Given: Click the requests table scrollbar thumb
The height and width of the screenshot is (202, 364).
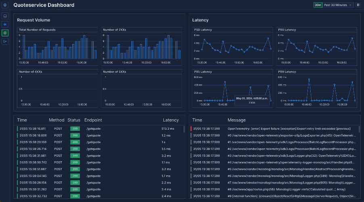Looking at the screenshot, I should tap(184, 129).
